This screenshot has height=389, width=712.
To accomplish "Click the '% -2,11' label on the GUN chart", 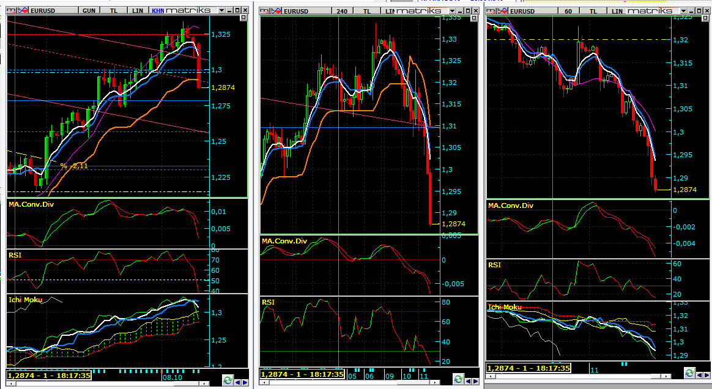I will tap(74, 166).
